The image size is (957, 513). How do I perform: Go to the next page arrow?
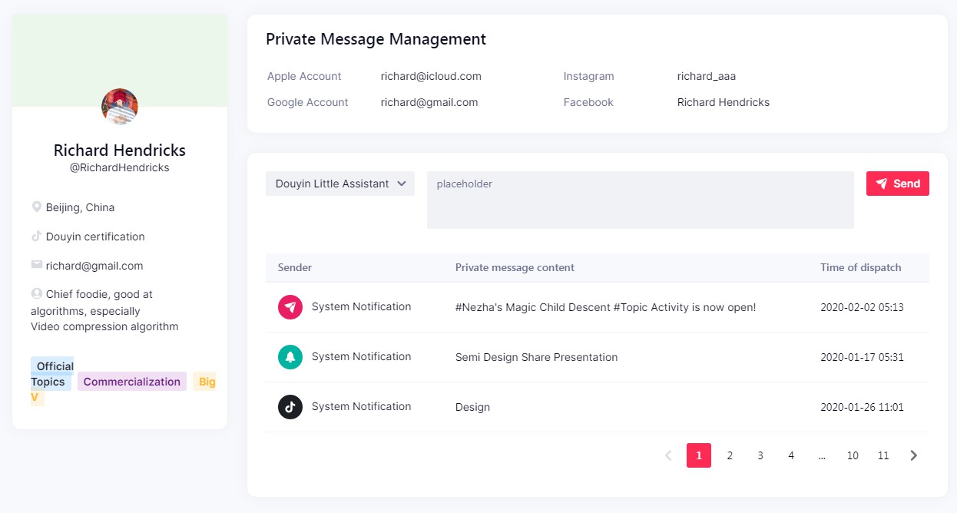[x=913, y=455]
